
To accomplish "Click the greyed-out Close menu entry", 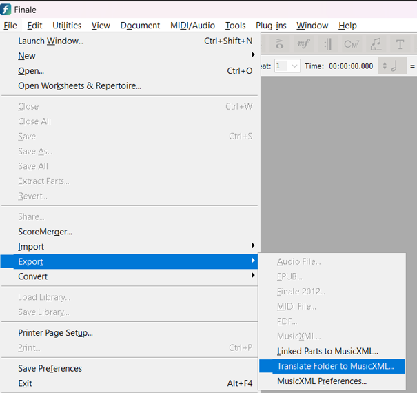I will coord(130,106).
